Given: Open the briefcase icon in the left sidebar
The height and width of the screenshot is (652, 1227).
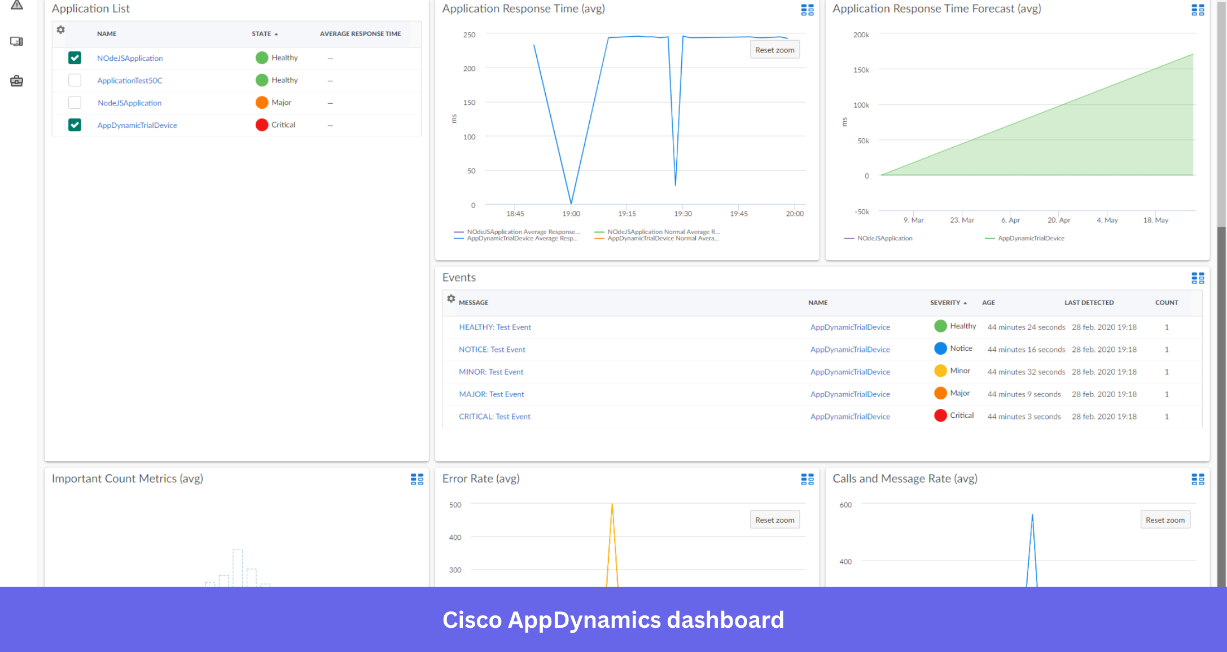Looking at the screenshot, I should click(16, 81).
